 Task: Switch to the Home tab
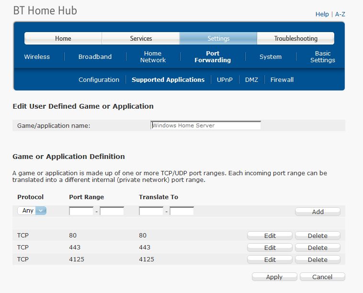(63, 38)
